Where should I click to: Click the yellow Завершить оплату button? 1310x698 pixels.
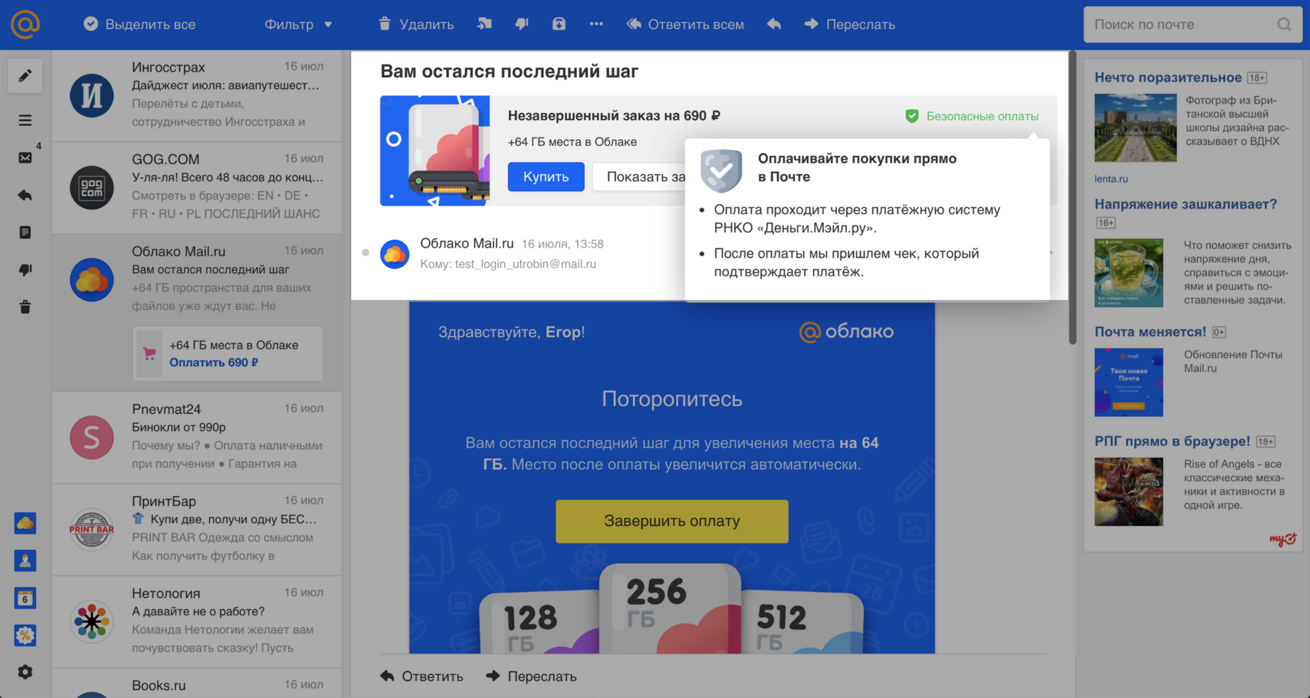pyautogui.click(x=672, y=520)
